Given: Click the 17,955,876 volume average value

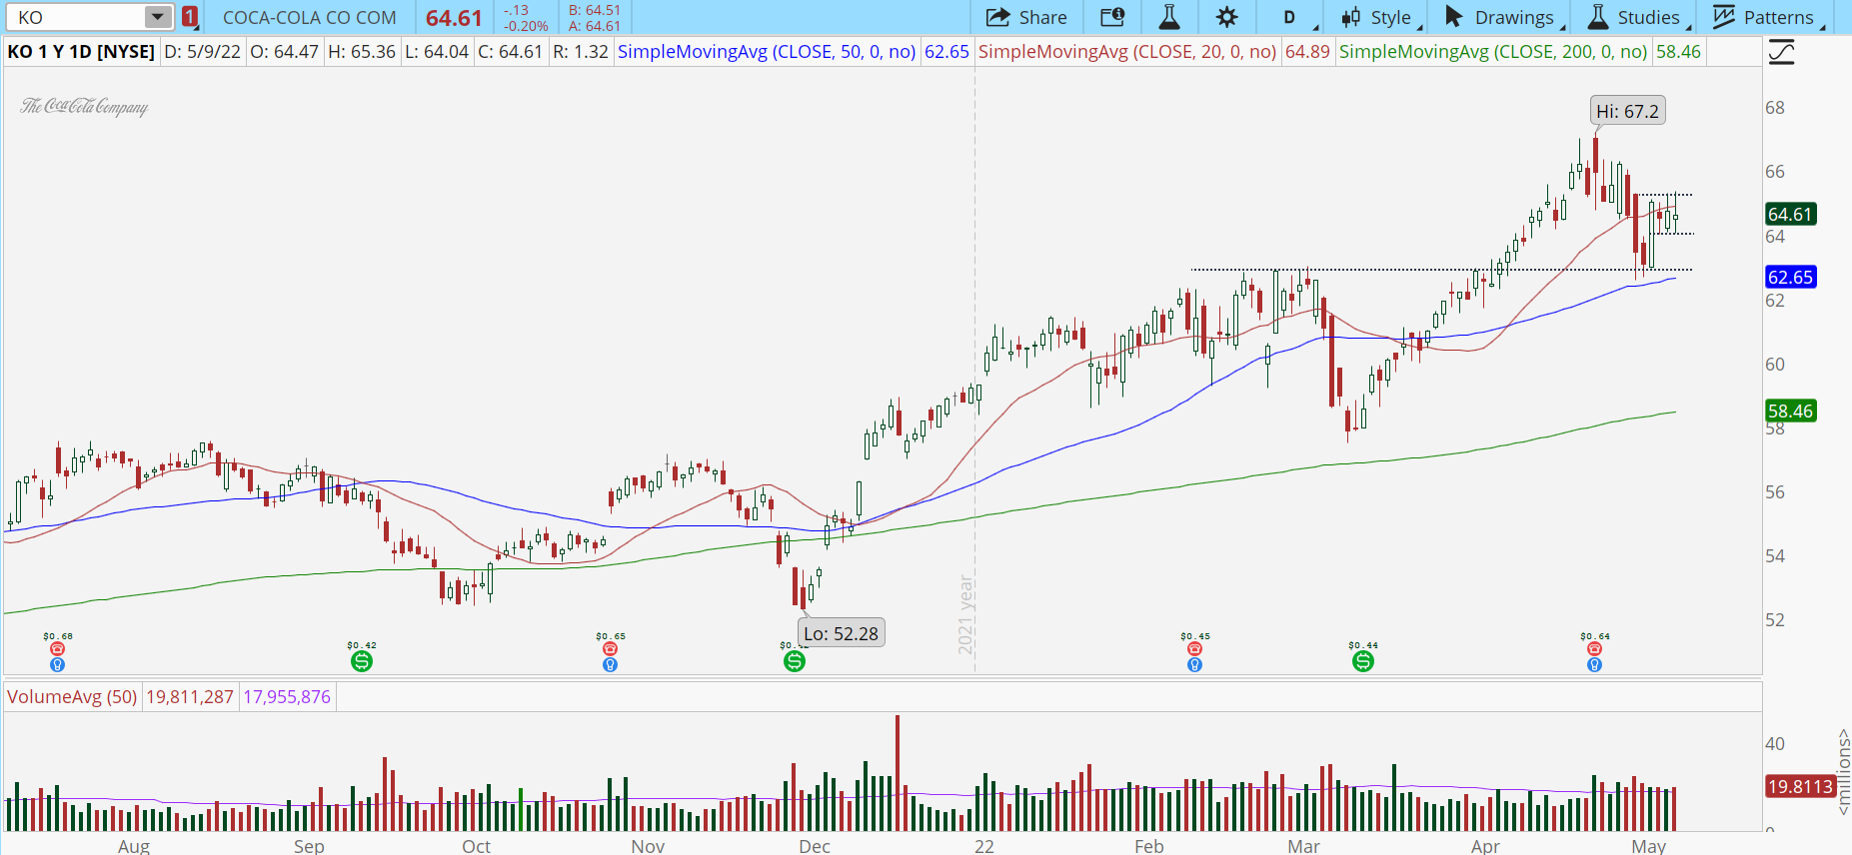Looking at the screenshot, I should click(x=287, y=696).
